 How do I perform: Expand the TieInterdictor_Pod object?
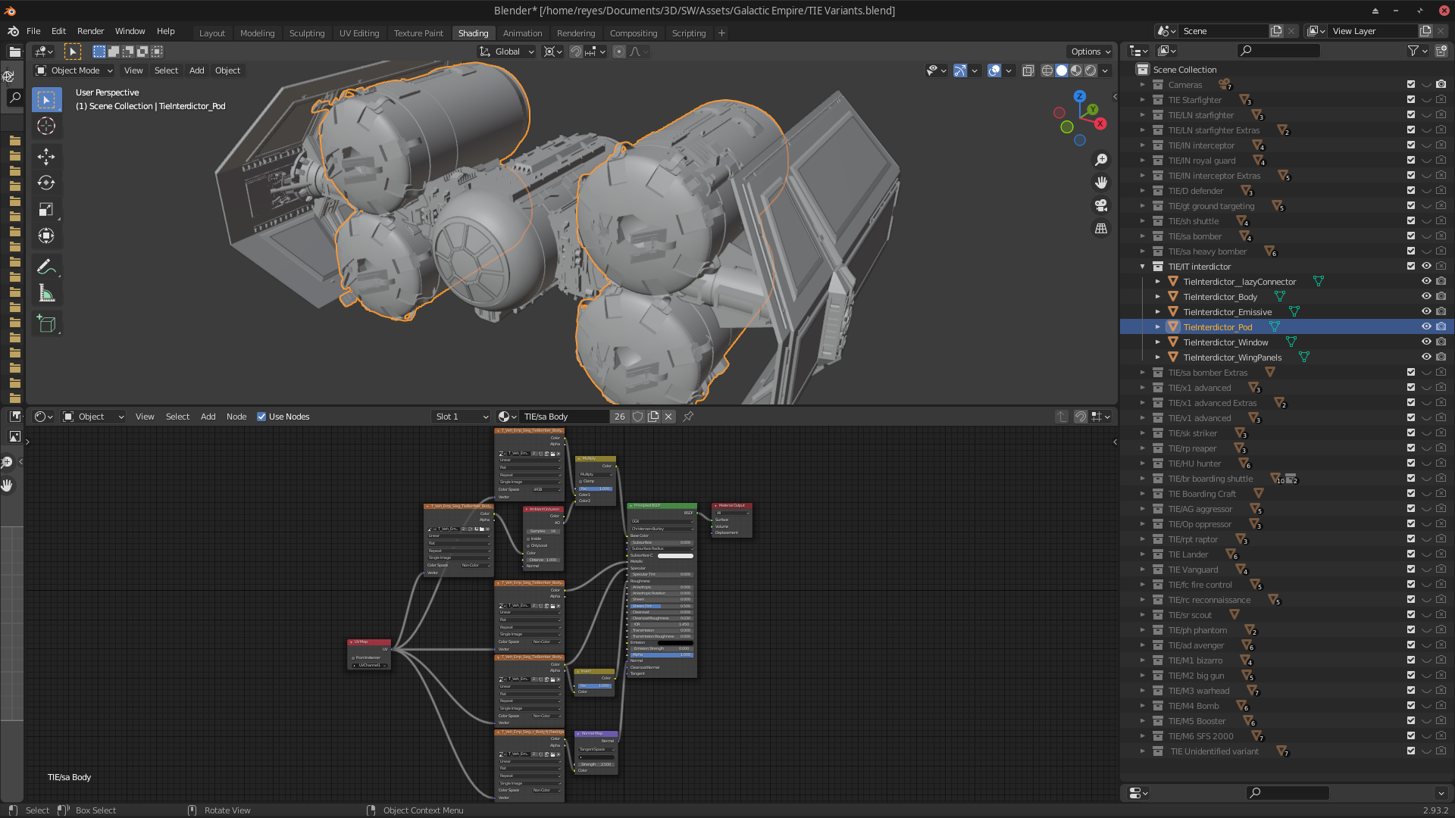click(x=1158, y=327)
